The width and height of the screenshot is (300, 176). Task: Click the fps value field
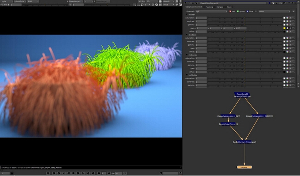118,173
